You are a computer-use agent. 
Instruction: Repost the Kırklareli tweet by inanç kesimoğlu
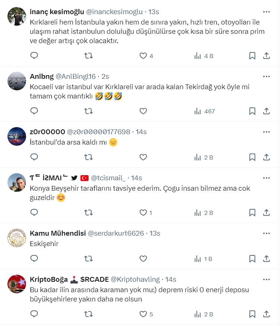click(89, 56)
